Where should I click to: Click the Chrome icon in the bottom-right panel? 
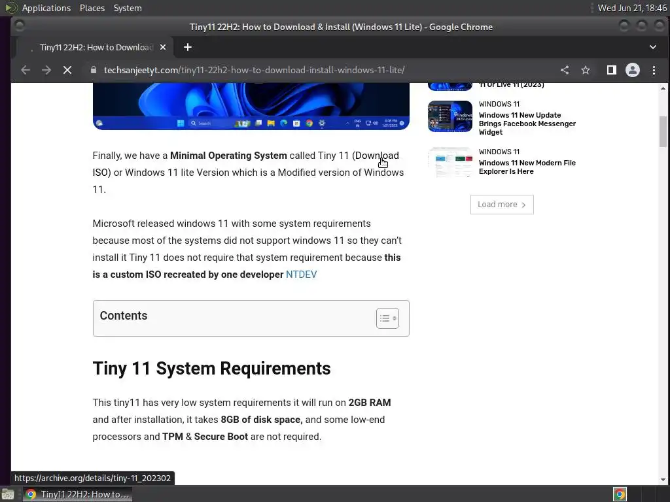pos(620,494)
